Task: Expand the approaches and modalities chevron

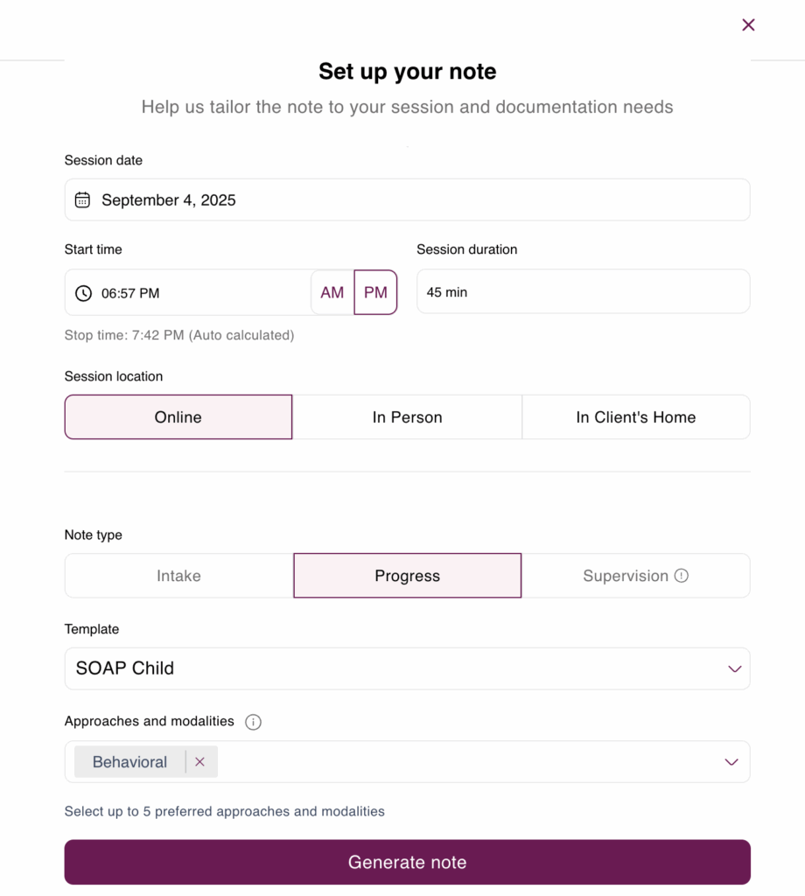Action: (x=731, y=762)
